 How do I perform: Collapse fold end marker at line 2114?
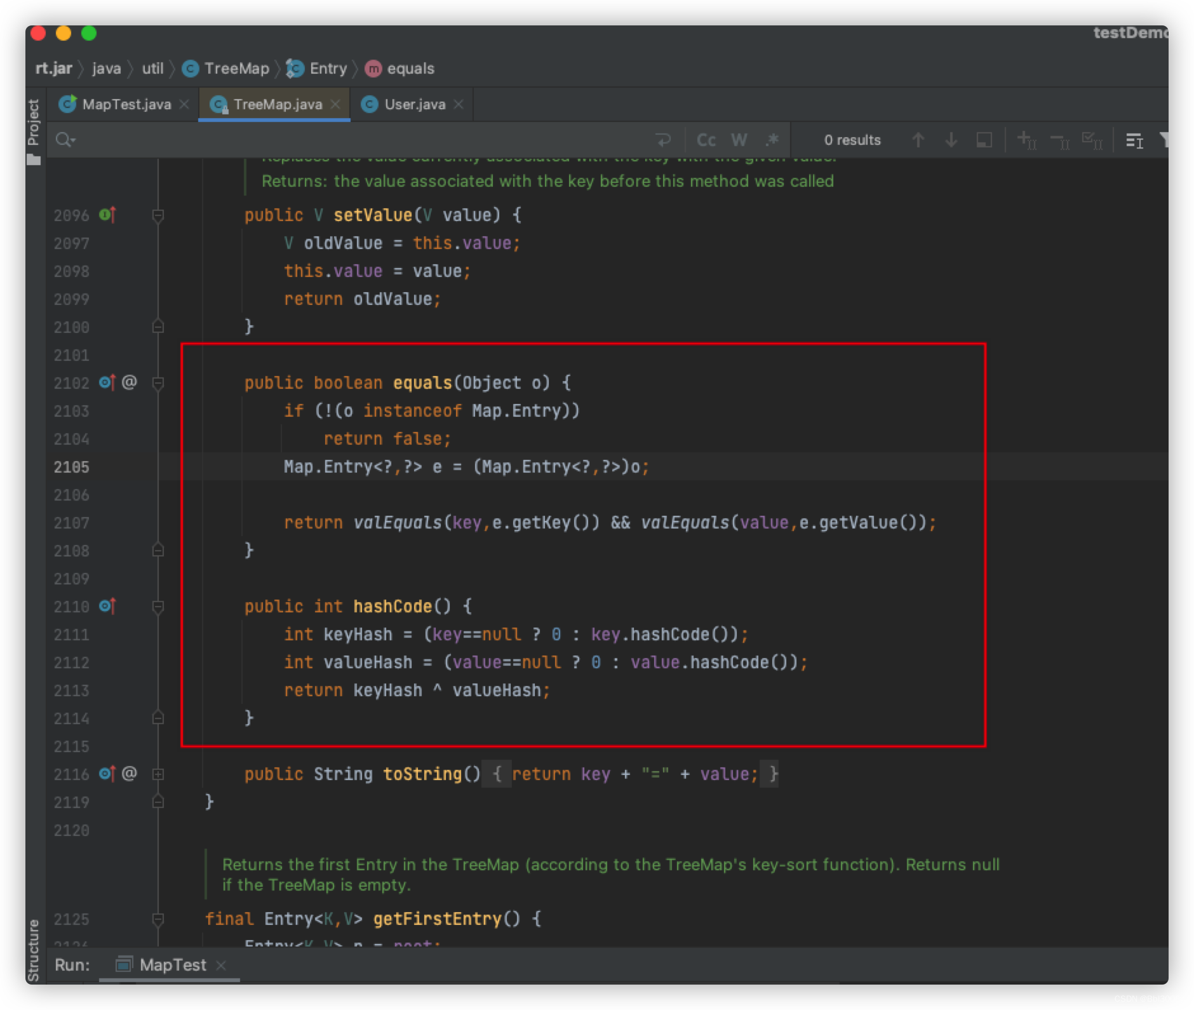(158, 718)
